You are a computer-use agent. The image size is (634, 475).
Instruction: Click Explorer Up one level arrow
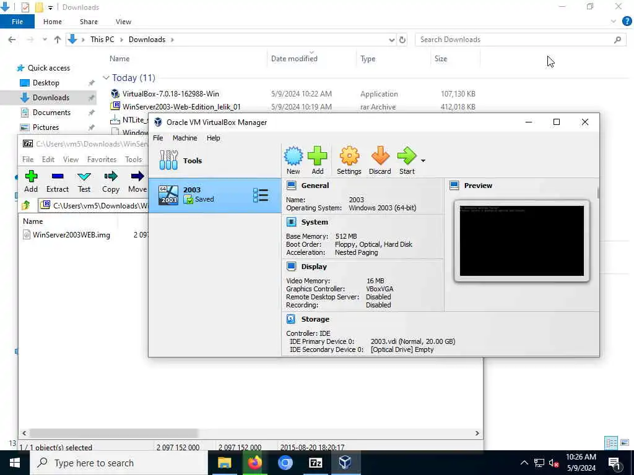tap(58, 40)
